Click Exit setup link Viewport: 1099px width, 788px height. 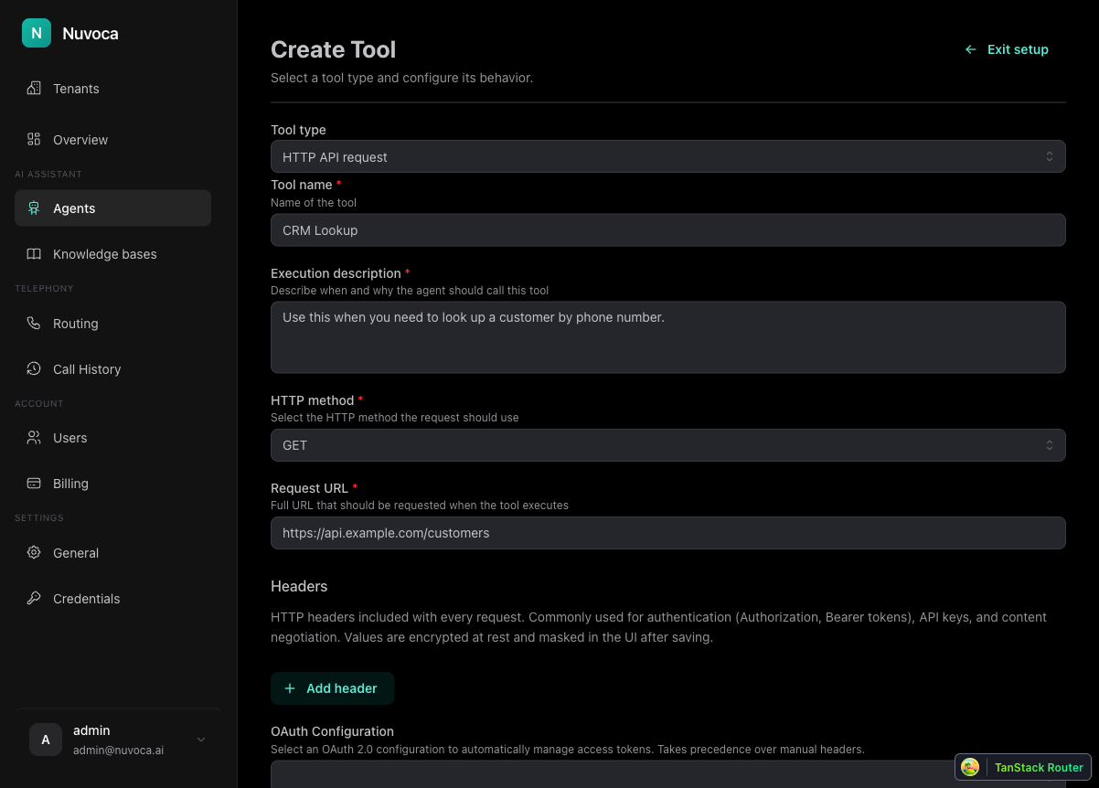[x=1007, y=49]
